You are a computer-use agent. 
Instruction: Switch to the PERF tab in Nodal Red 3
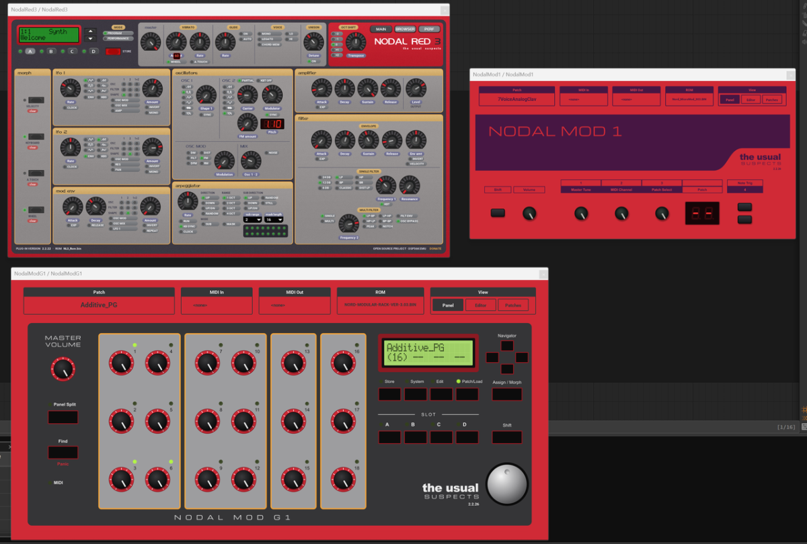429,29
